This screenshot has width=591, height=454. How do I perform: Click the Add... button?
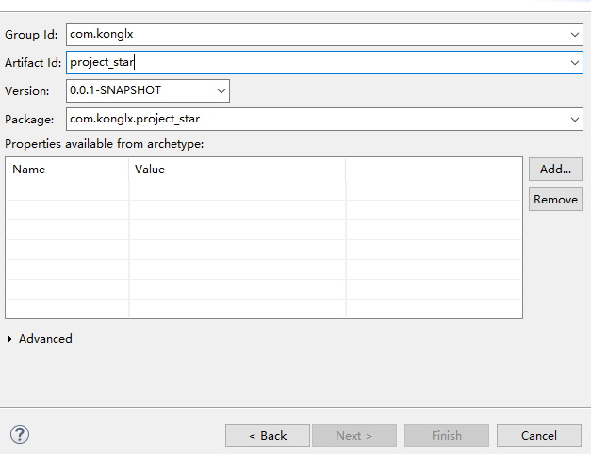tap(555, 170)
